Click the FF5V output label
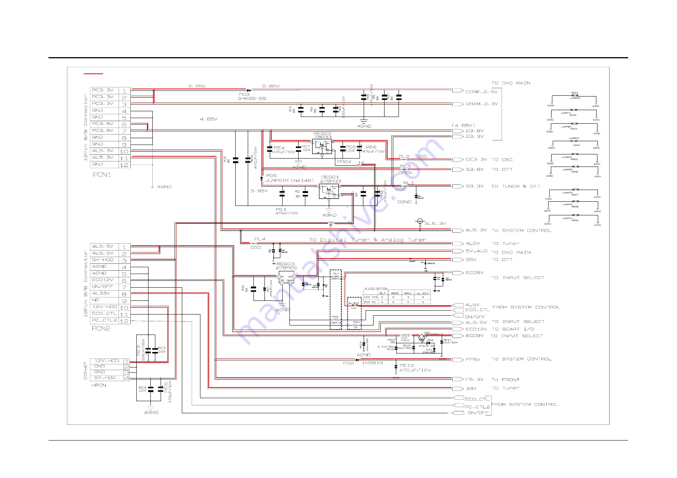This screenshot has width=677, height=478. (x=473, y=360)
